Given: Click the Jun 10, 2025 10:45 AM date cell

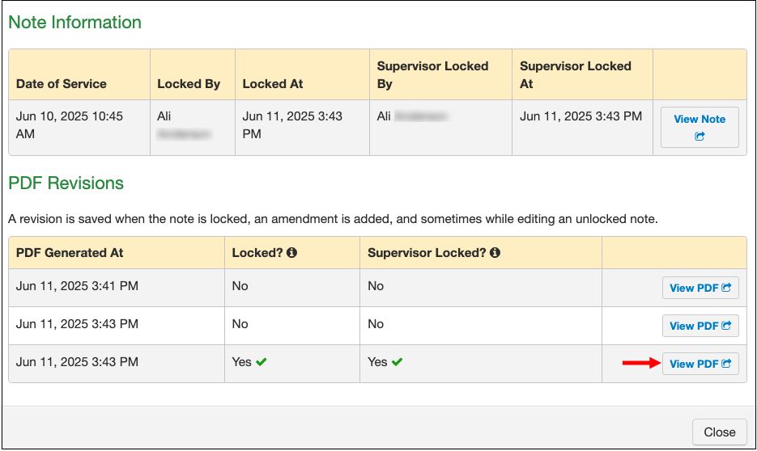Looking at the screenshot, I should 70,124.
